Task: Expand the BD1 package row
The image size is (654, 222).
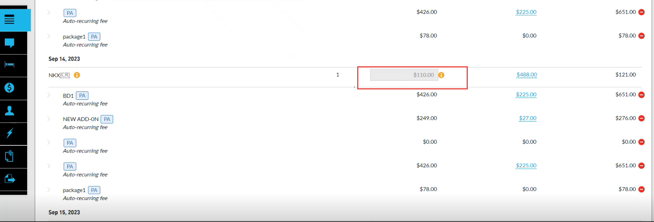Action: 49,95
